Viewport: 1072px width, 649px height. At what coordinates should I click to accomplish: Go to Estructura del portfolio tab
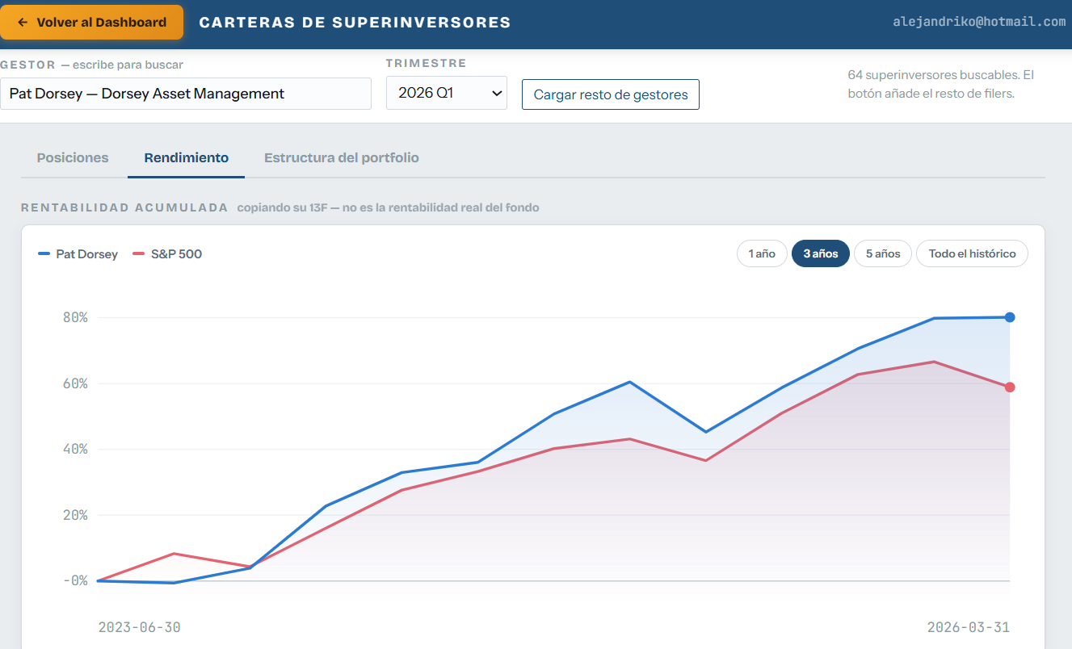click(342, 157)
